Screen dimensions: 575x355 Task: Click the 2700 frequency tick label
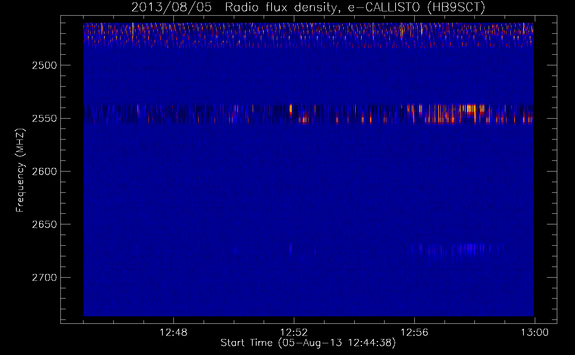44,278
